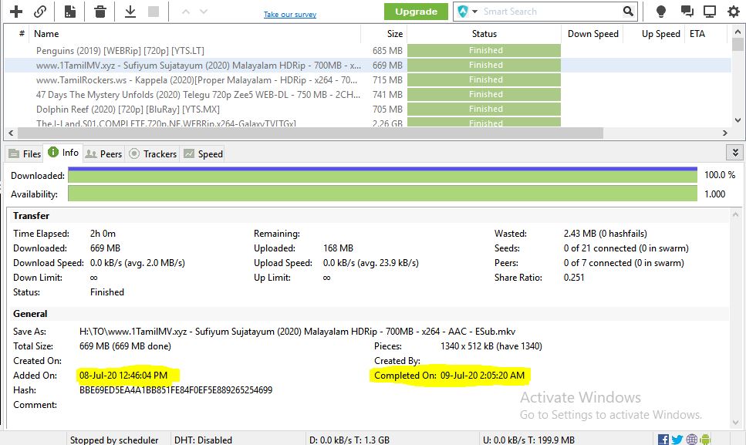Click the Start Torrent download arrow icon

pyautogui.click(x=130, y=12)
